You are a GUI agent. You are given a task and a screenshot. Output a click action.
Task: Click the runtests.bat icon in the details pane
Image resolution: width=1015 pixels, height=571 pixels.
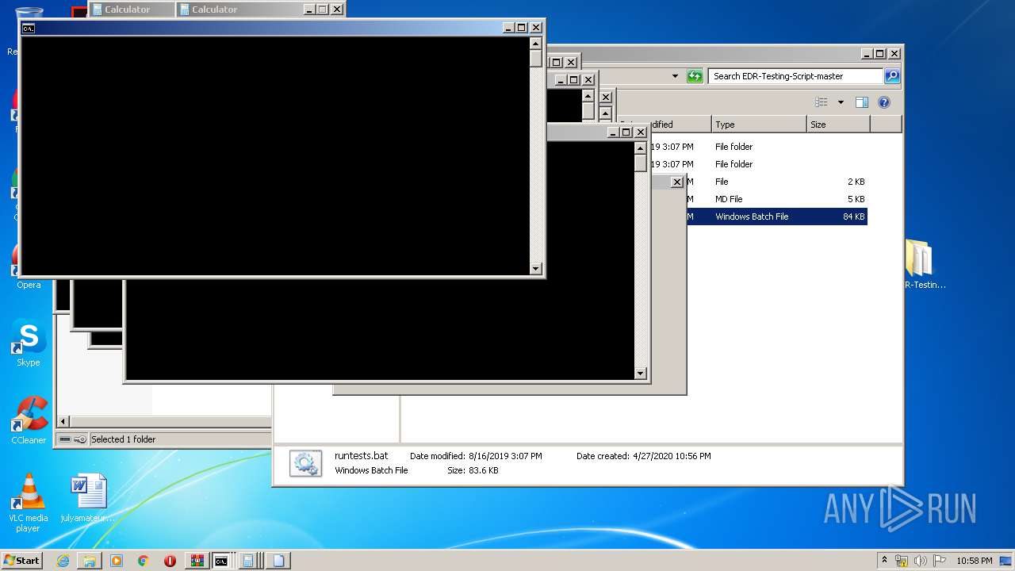point(305,463)
